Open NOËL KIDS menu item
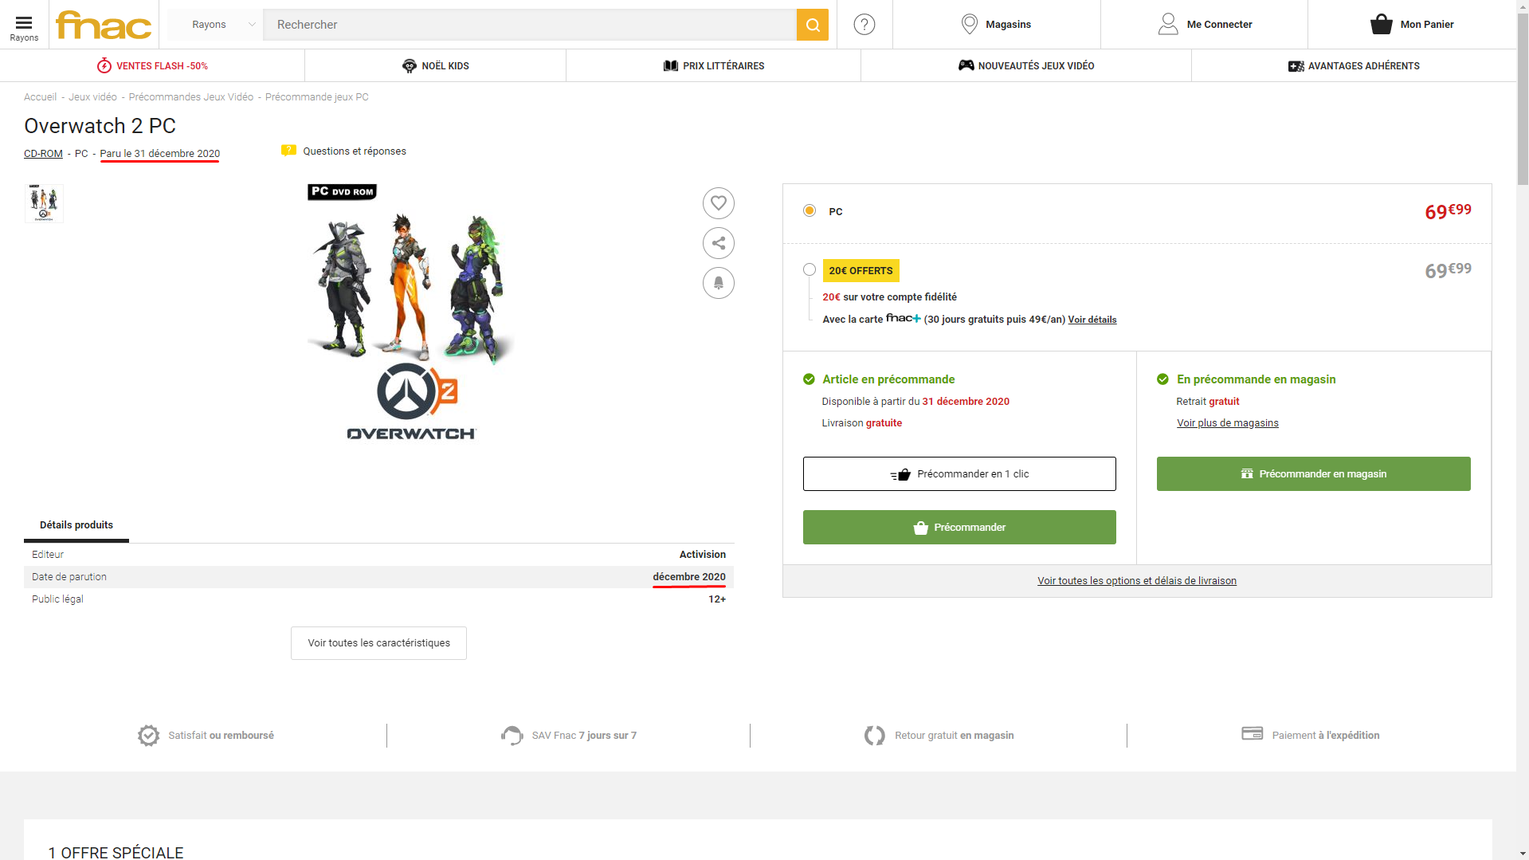Image resolution: width=1529 pixels, height=860 pixels. pos(435,65)
